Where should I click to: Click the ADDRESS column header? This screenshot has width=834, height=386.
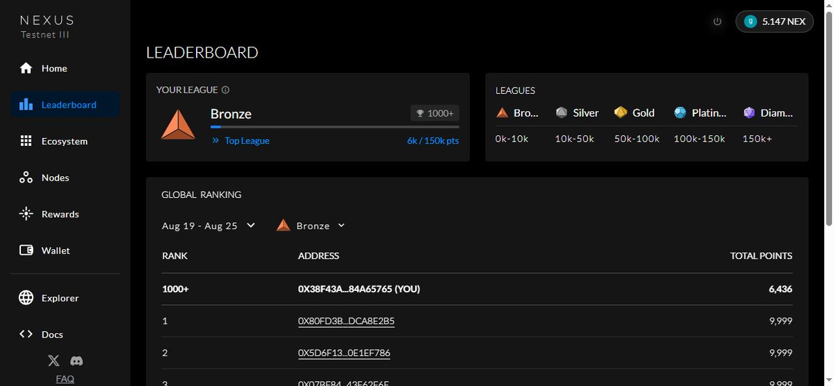(318, 255)
